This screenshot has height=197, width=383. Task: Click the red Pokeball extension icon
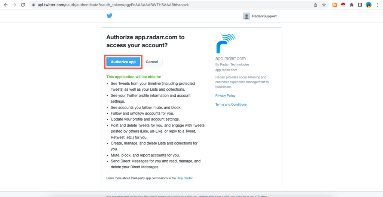tap(343, 5)
